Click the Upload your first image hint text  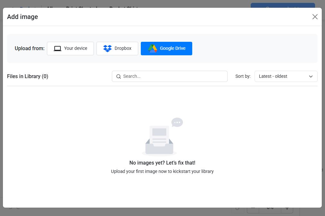tap(162, 171)
